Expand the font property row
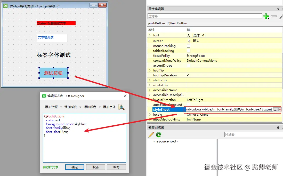283x176 pixels. click(x=150, y=35)
